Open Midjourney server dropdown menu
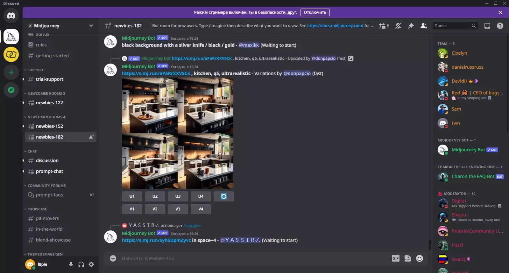This screenshot has height=273, width=509. [91, 26]
